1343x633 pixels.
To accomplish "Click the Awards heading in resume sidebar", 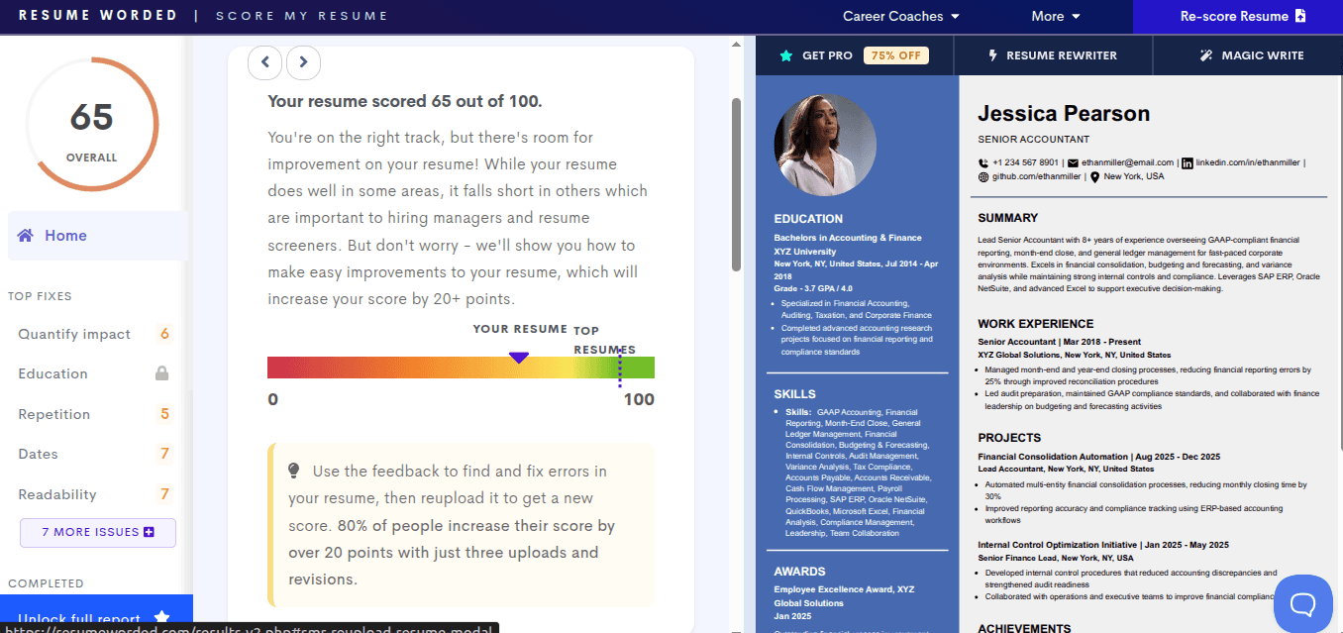I will tap(799, 572).
